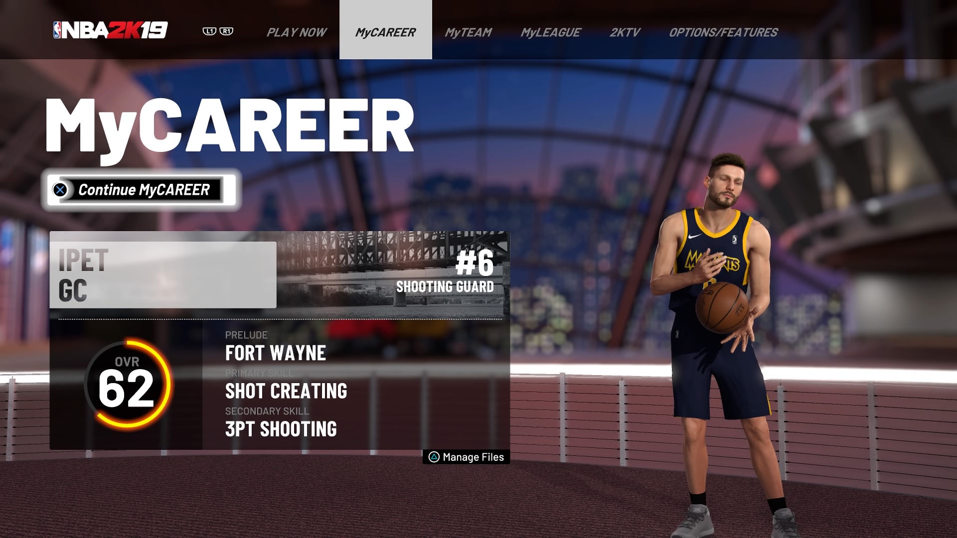Switch to the MyTEAM tab

468,32
